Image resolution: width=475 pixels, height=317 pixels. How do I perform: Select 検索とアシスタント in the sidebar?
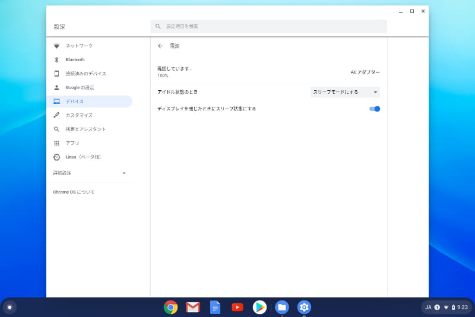(x=90, y=129)
